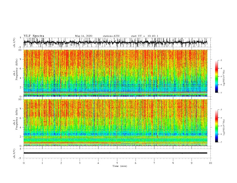Click the 'Time (min)' axis label
237x183 pixels.
(x=120, y=166)
